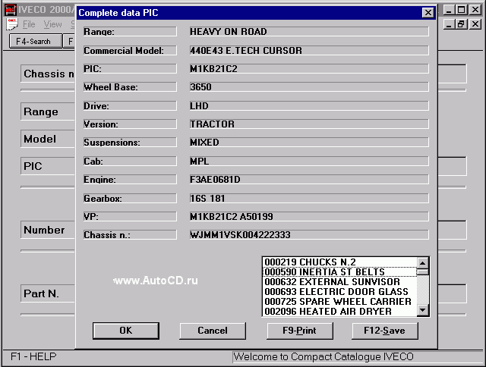Click the wheel base value 3650
The height and width of the screenshot is (367, 486).
click(x=309, y=87)
